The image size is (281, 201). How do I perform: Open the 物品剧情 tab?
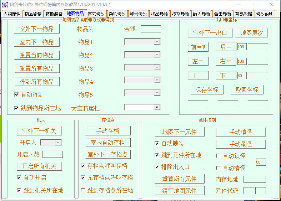tap(33, 14)
